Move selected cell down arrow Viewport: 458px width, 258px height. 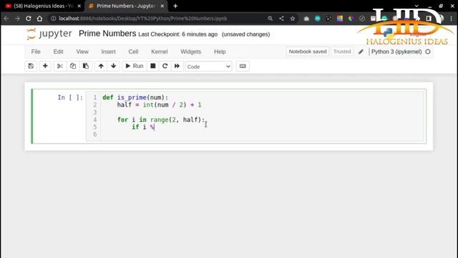pos(114,66)
